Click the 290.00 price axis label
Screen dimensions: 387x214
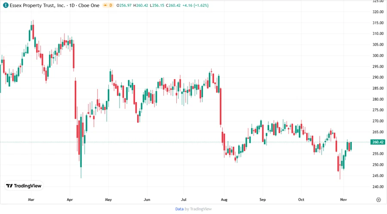point(378,77)
